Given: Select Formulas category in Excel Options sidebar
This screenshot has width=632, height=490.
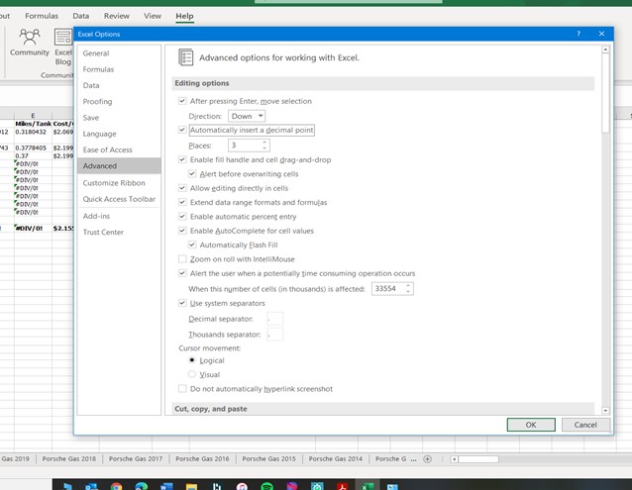Looking at the screenshot, I should tap(119, 69).
